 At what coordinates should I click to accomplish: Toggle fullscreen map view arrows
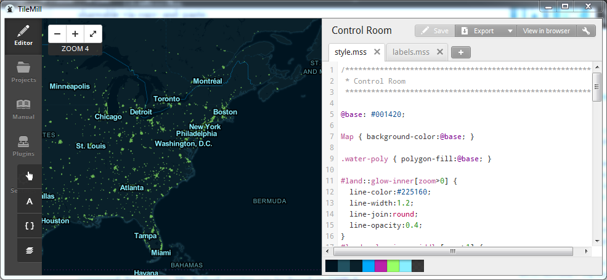click(x=93, y=34)
